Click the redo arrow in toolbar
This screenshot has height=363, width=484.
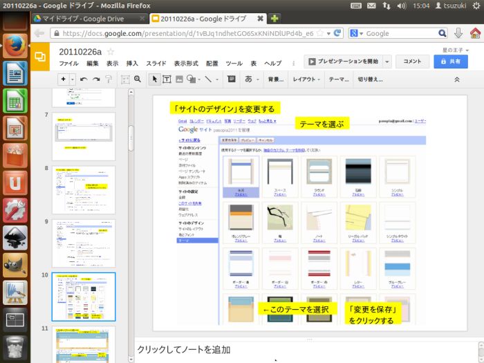(x=96, y=80)
